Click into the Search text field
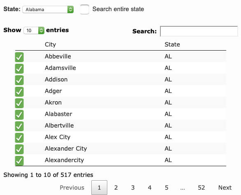 (199, 31)
